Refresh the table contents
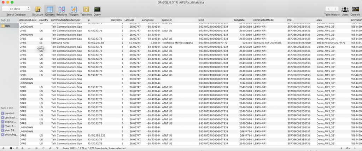Image resolution: width=362 pixels, height=151 pixels. [43, 148]
